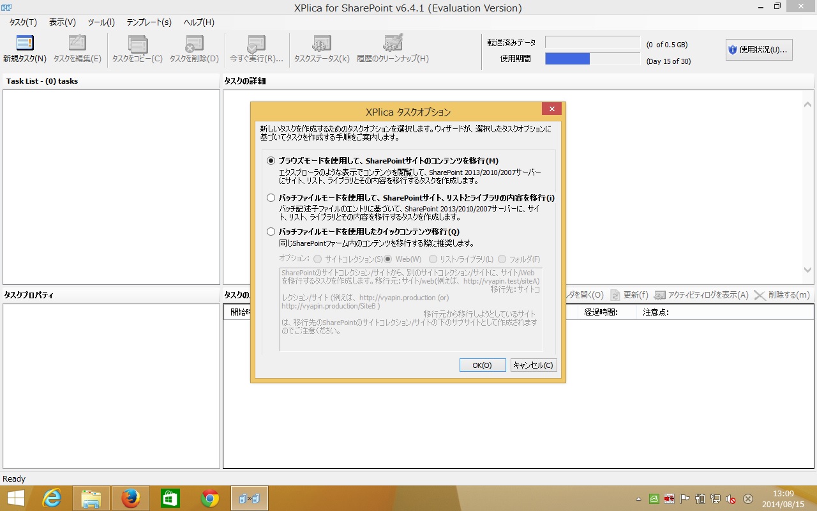817x511 pixels.
Task: Open Google Chrome from taskbar
Action: pos(210,498)
